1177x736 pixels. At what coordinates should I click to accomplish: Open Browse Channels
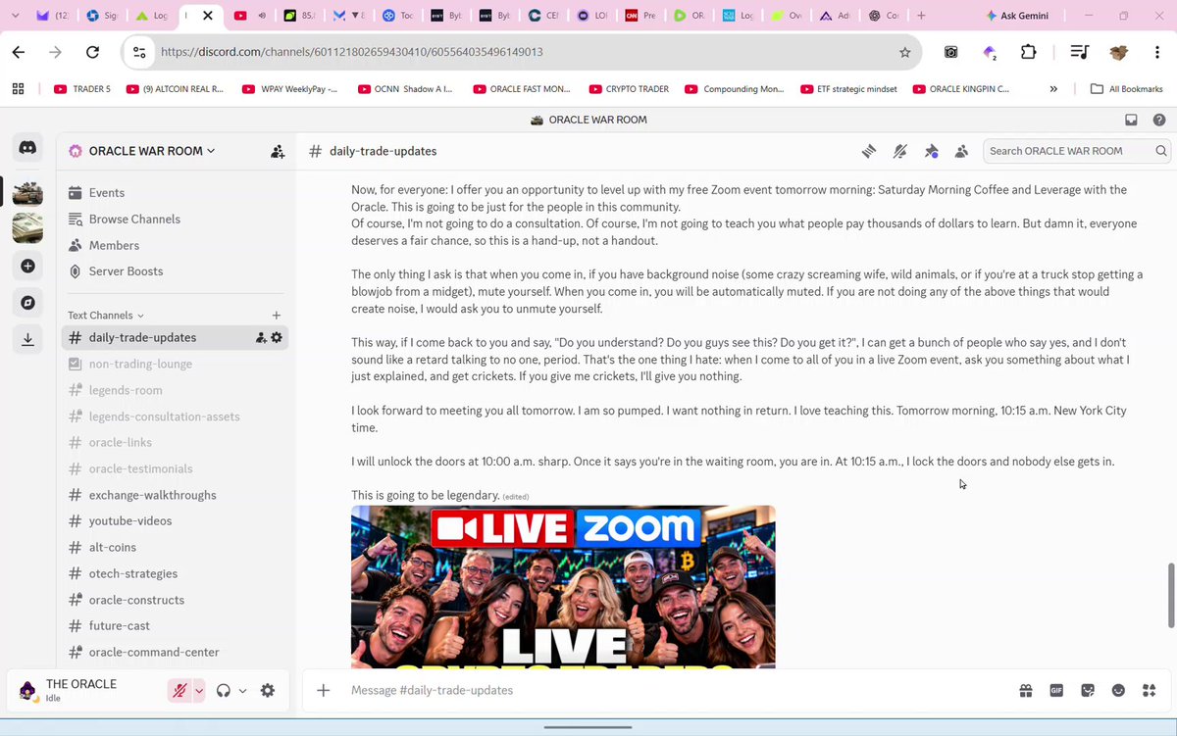(x=177, y=219)
